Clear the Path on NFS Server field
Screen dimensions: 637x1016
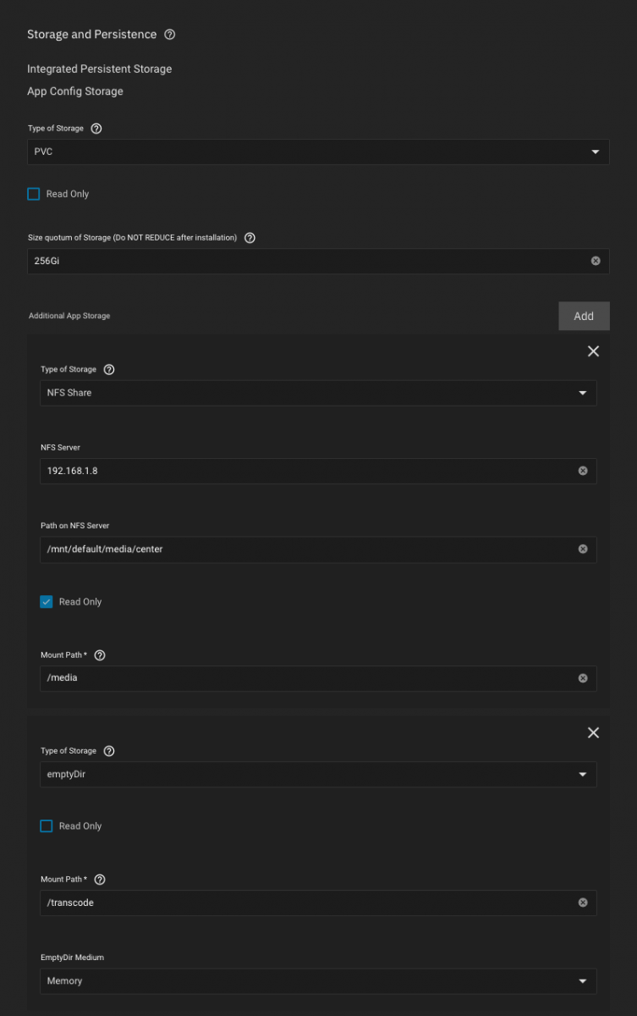point(583,549)
